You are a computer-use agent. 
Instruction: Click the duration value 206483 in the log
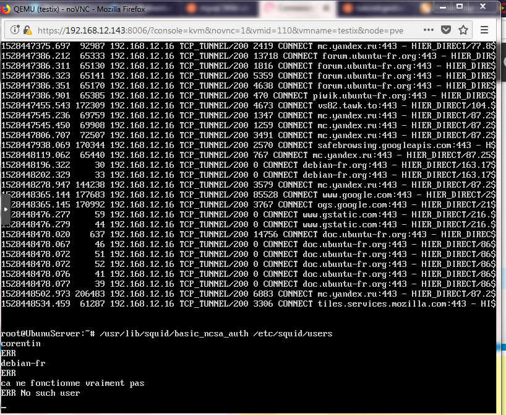click(x=90, y=294)
